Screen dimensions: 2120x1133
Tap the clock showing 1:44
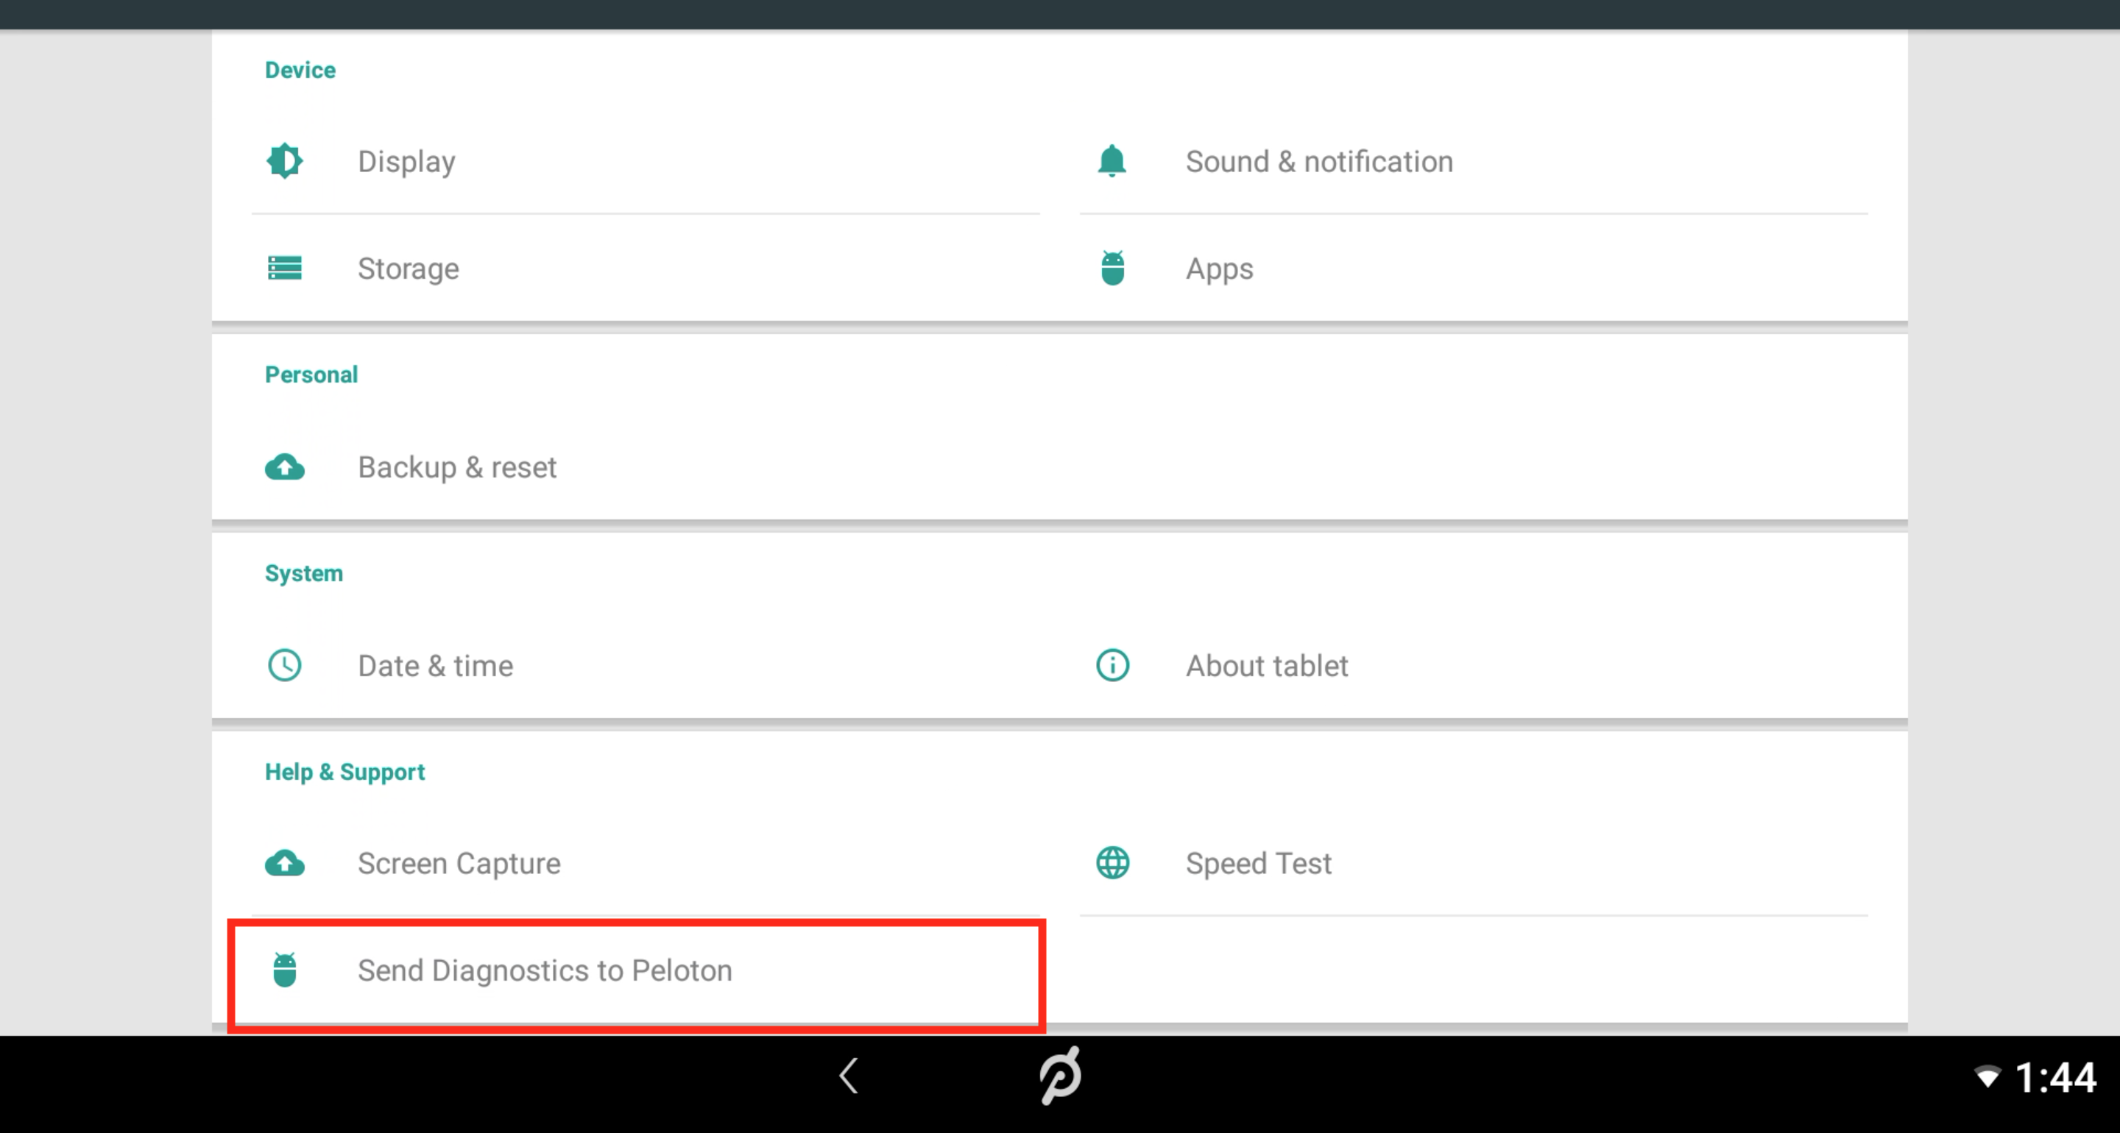pyautogui.click(x=2056, y=1077)
